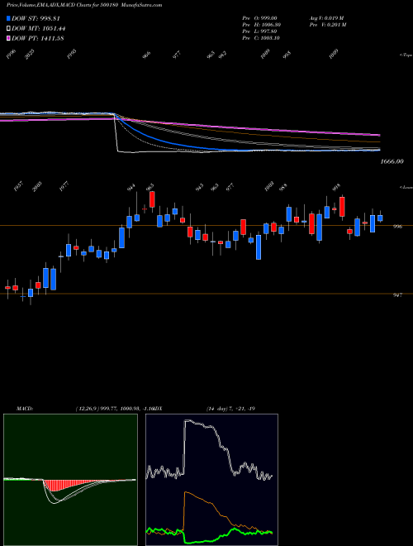Select the 'DOW PT: 1411.58' legend text

tap(37, 38)
